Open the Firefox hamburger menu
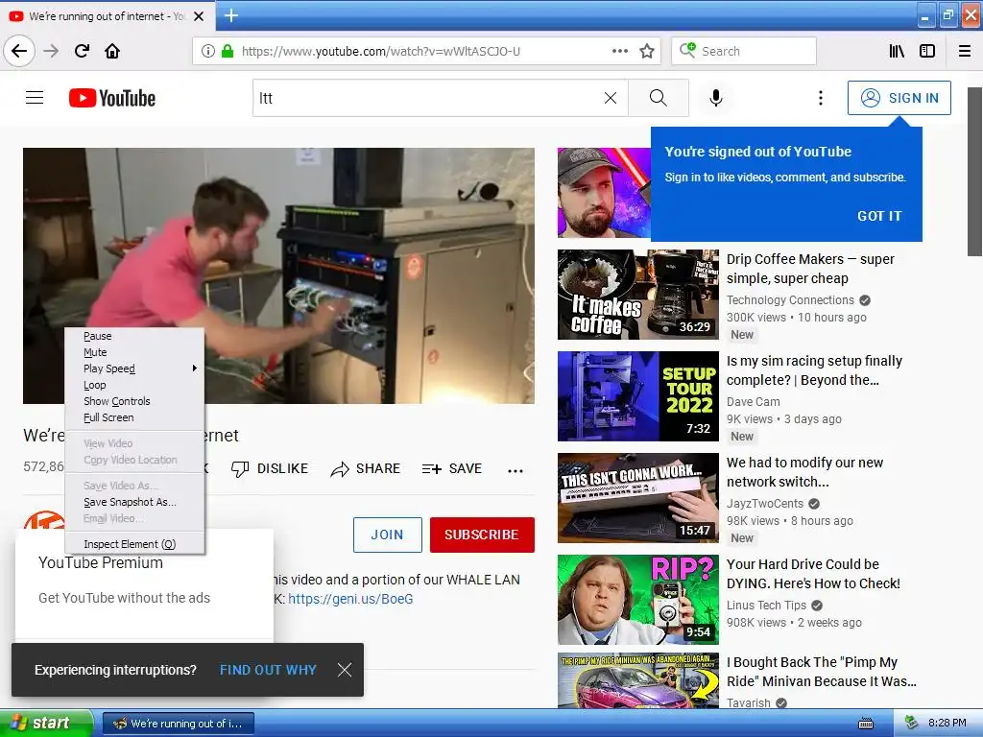 (x=965, y=51)
